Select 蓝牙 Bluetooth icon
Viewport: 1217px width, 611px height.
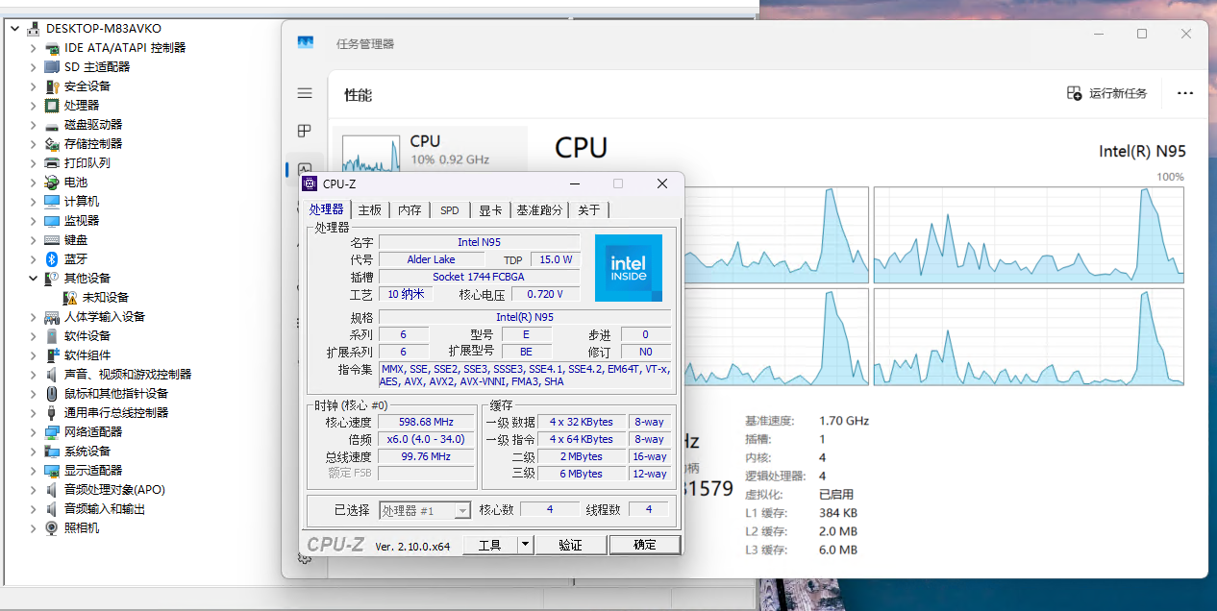(x=52, y=258)
